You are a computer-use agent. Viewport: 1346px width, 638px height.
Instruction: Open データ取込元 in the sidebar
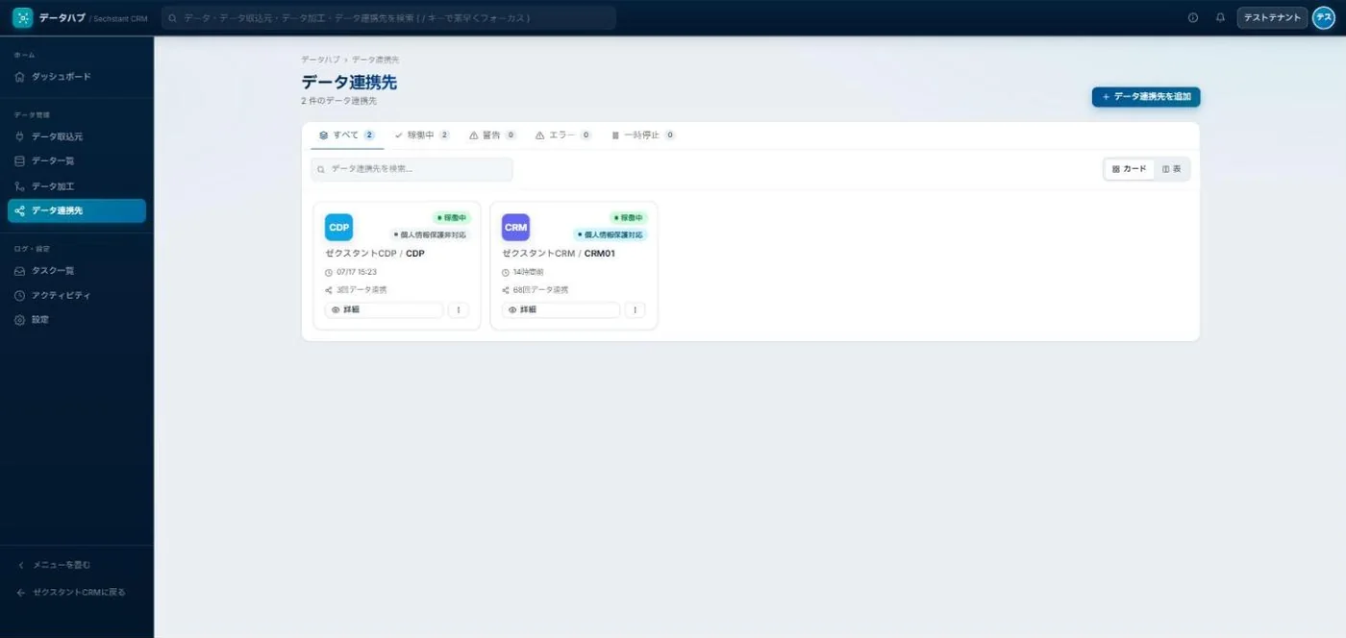click(x=77, y=136)
